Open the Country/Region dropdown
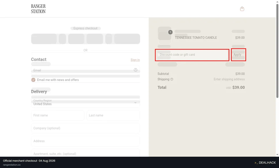This screenshot has width=279, height=168. 85,102
